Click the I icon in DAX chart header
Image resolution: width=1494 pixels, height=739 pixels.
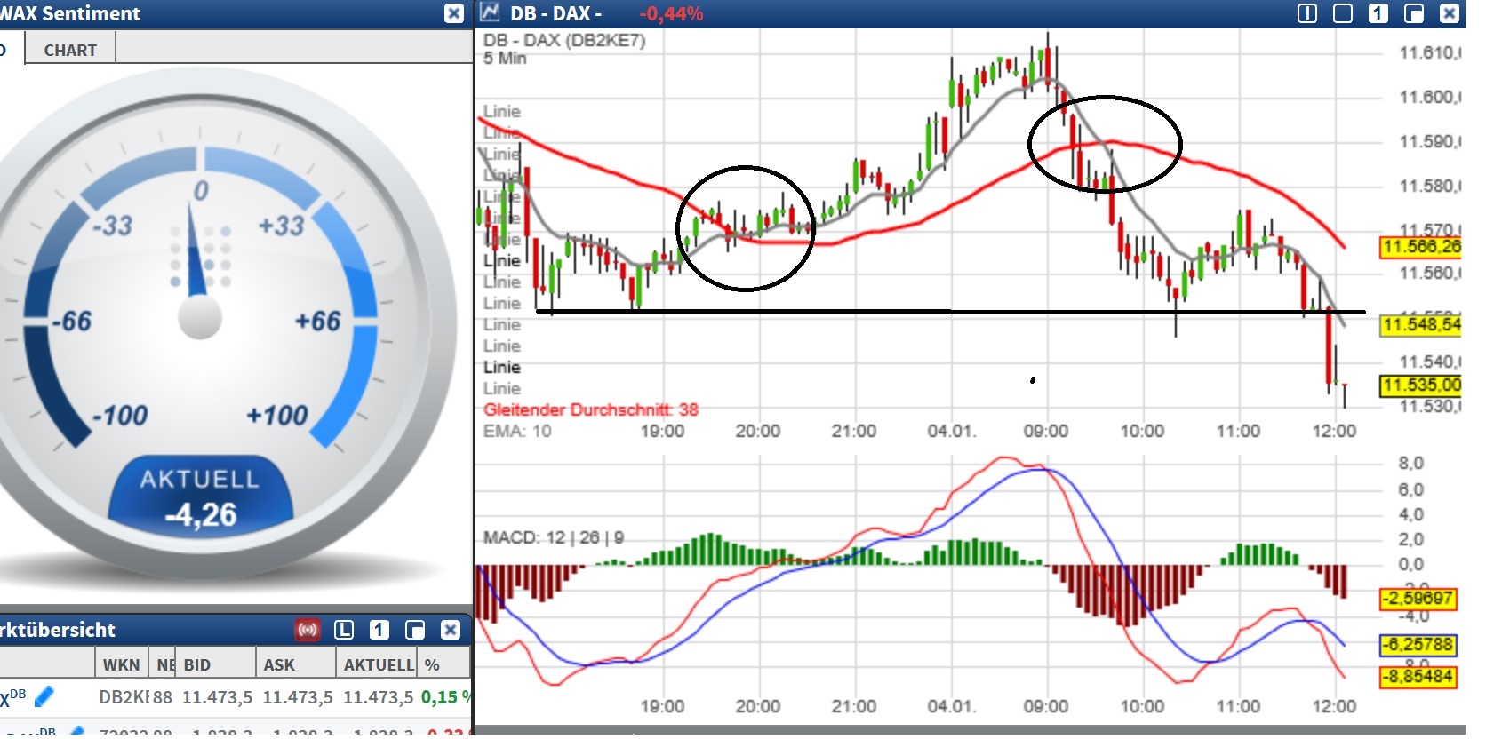[1307, 13]
